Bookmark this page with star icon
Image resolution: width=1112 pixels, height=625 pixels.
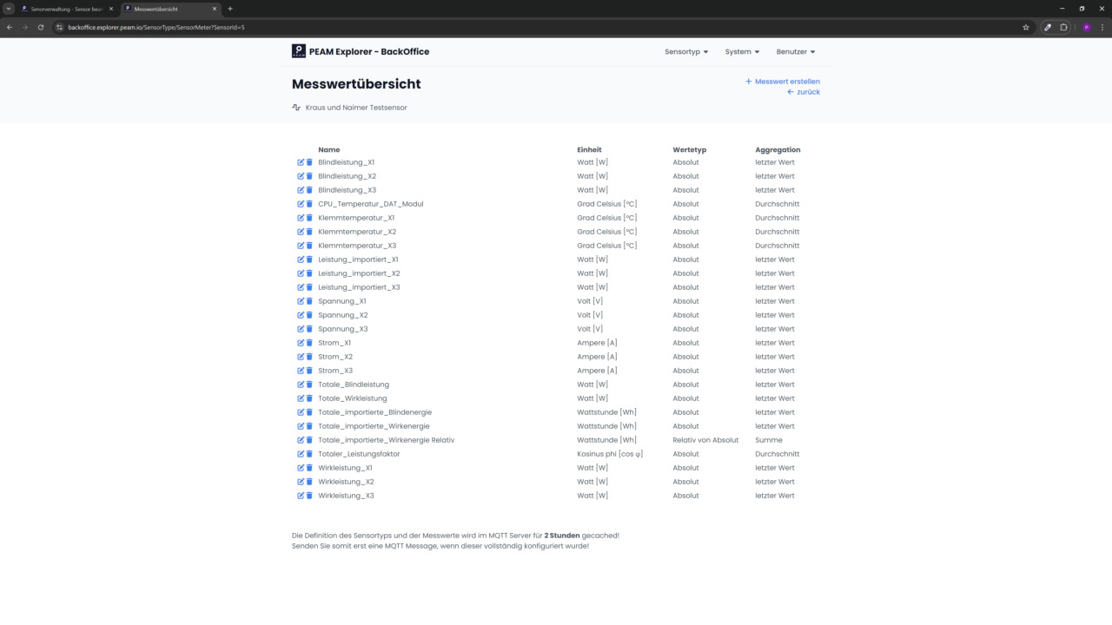1026,27
